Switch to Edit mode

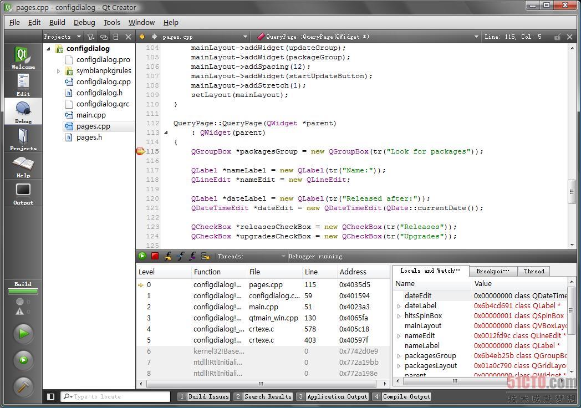point(23,84)
